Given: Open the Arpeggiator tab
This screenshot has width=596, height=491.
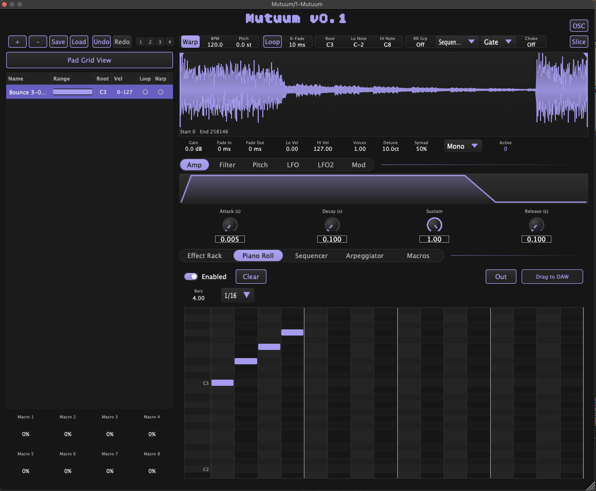Looking at the screenshot, I should tap(364, 256).
